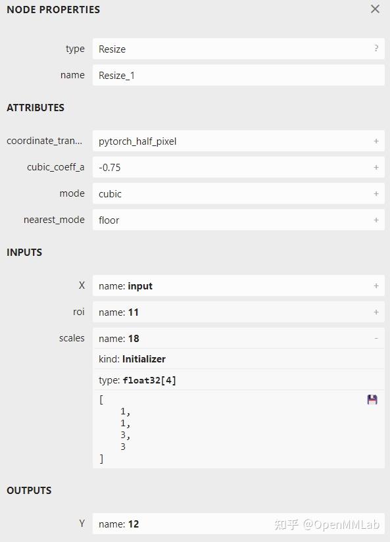This screenshot has height=542, width=390.
Task: Select the pytorch_half_pixel value
Action: pyautogui.click(x=137, y=141)
